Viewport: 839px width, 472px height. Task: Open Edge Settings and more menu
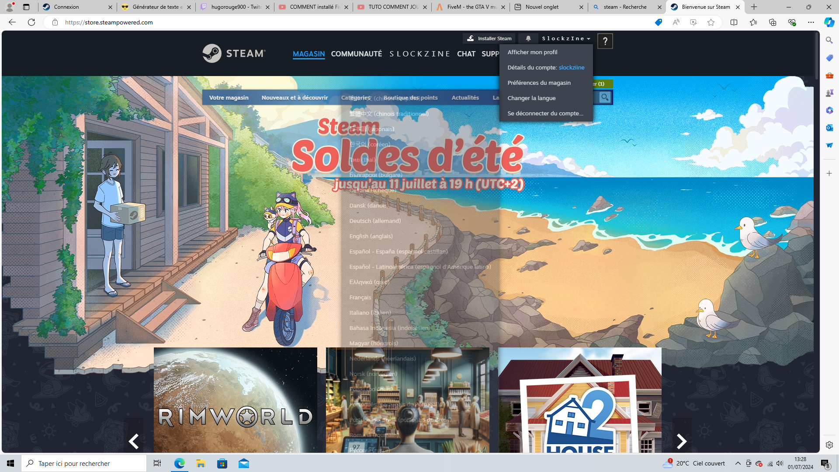(811, 22)
